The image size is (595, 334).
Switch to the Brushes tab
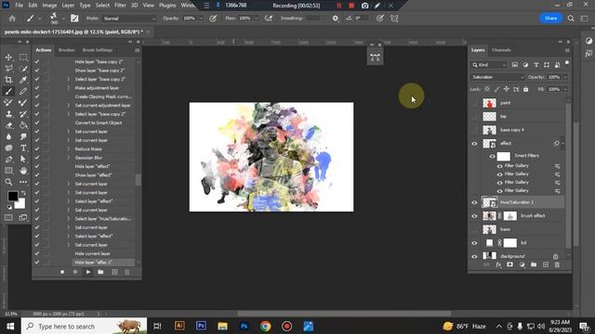coord(66,50)
